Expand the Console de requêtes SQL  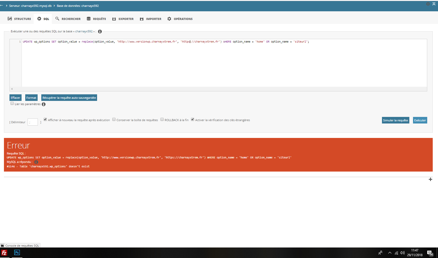[x=20, y=246]
